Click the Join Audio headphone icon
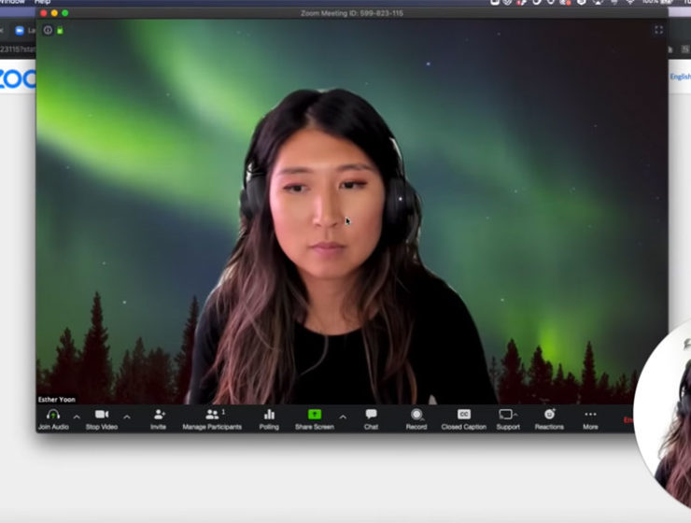This screenshot has width=691, height=523. [53, 415]
